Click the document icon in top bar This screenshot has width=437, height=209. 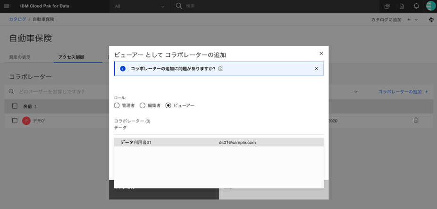[x=402, y=6]
